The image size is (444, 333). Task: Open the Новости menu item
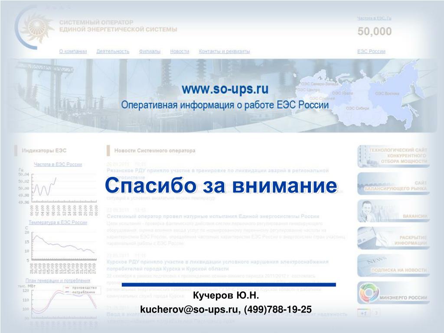[x=180, y=52]
